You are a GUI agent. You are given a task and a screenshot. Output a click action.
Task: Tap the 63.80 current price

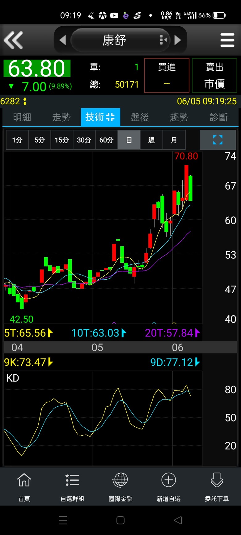tap(37, 69)
